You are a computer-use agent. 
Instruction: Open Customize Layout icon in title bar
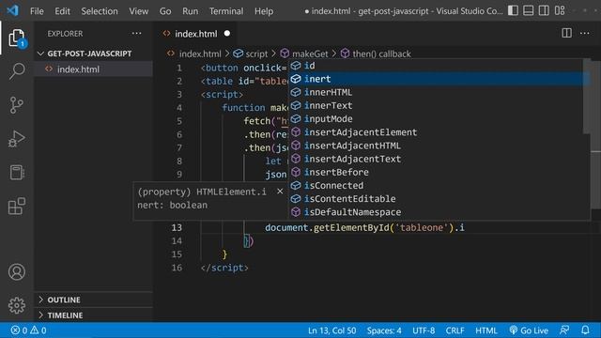tap(560, 10)
